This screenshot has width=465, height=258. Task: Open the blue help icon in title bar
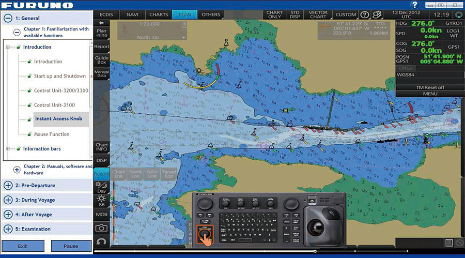(x=415, y=5)
